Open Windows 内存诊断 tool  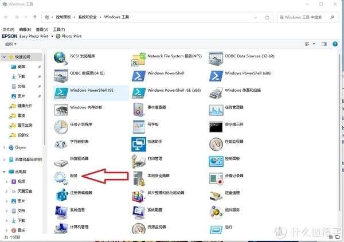[x=78, y=110]
